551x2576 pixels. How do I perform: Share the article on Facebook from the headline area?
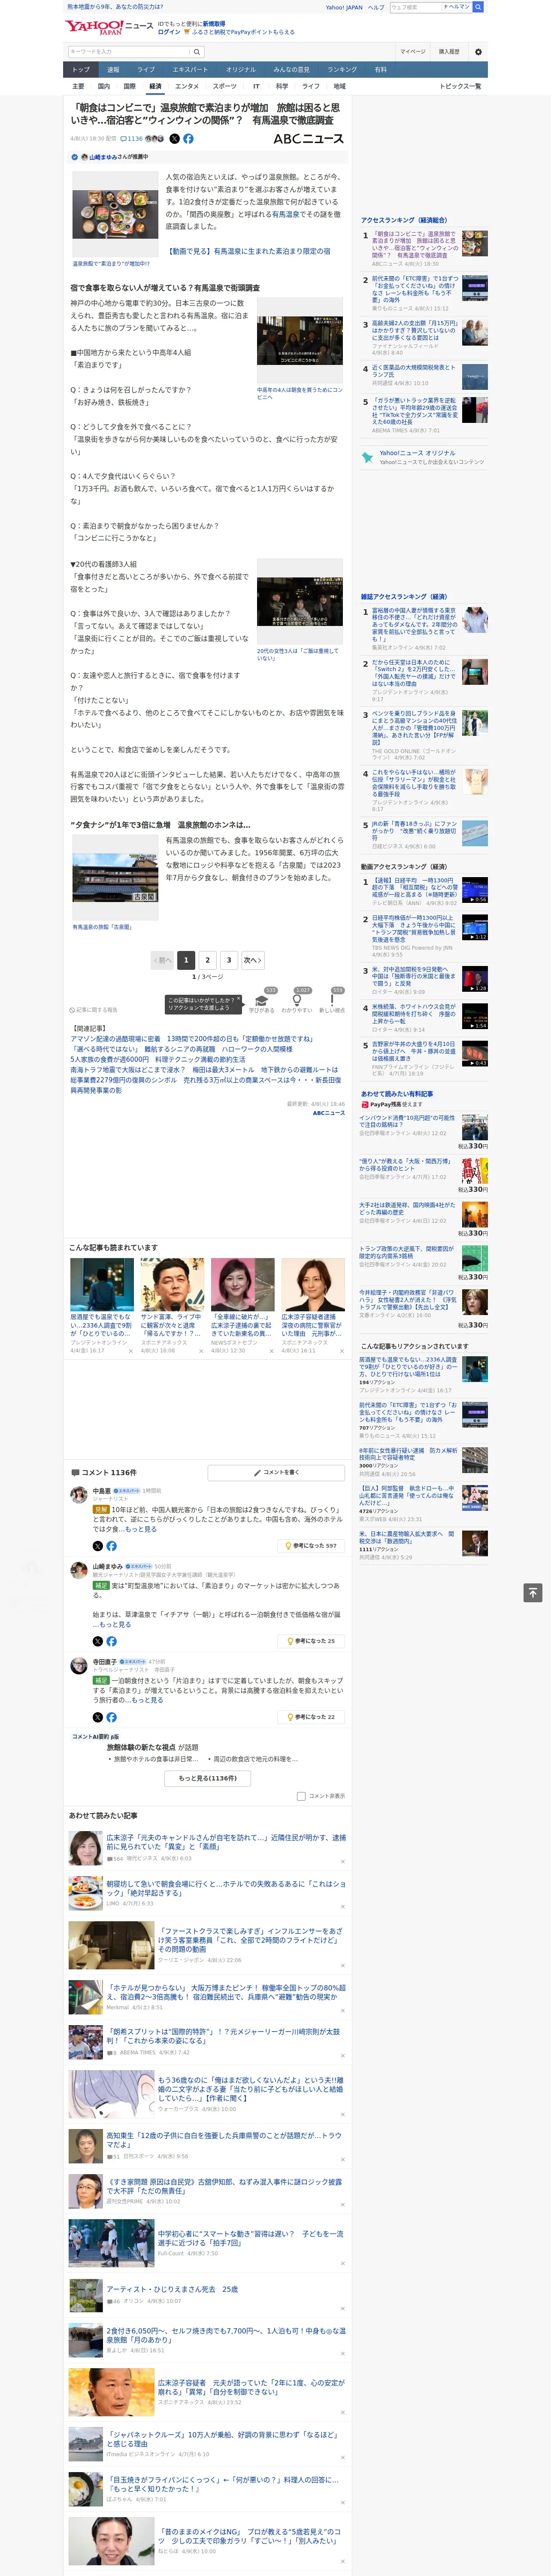(x=188, y=139)
